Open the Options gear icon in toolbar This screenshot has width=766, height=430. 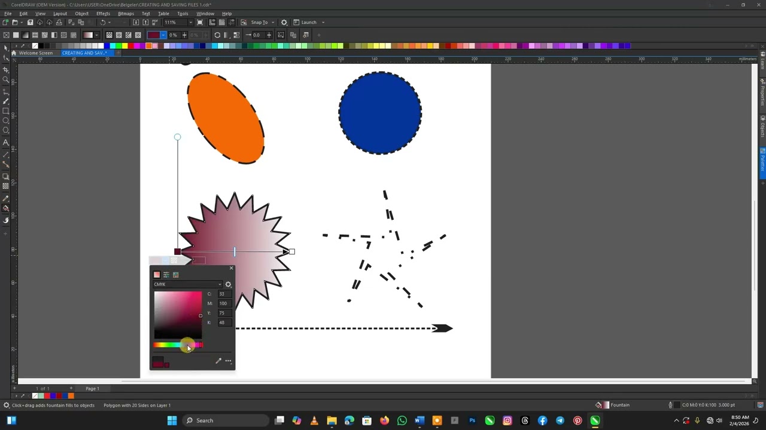[284, 23]
